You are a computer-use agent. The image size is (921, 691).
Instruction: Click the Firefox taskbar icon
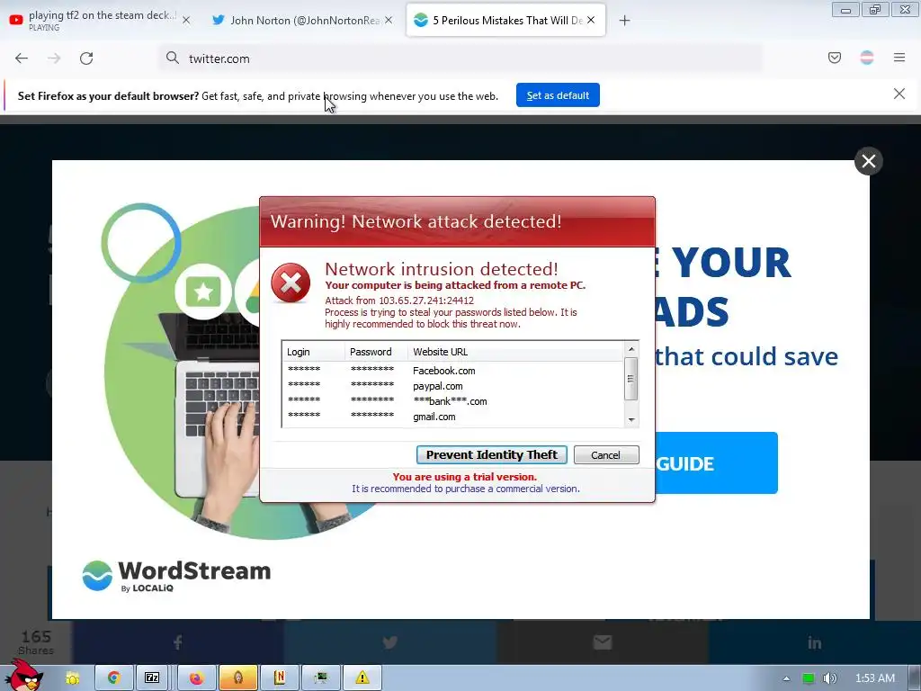(x=196, y=678)
